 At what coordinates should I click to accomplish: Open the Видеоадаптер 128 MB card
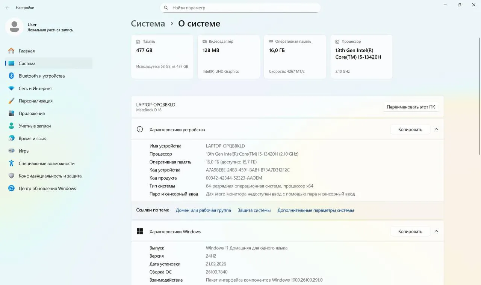pos(229,57)
